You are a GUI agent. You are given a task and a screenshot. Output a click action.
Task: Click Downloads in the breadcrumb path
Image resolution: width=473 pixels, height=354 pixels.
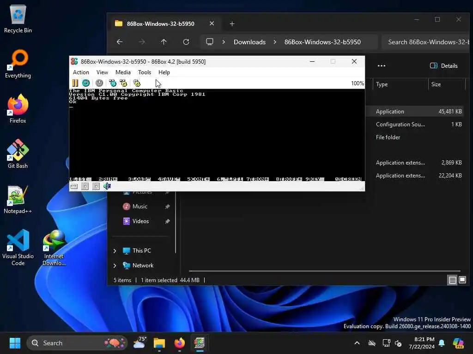pyautogui.click(x=249, y=42)
